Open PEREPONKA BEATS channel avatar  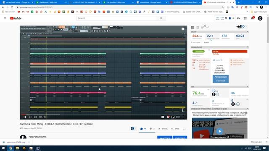tap(23, 137)
